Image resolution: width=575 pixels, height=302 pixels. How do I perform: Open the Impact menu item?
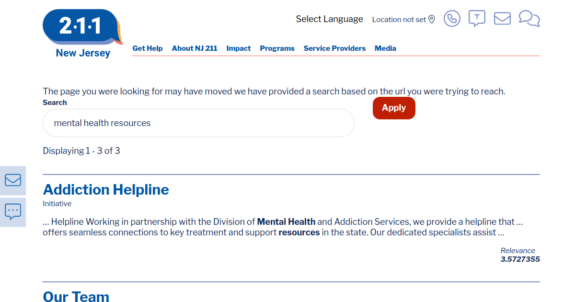click(x=239, y=48)
